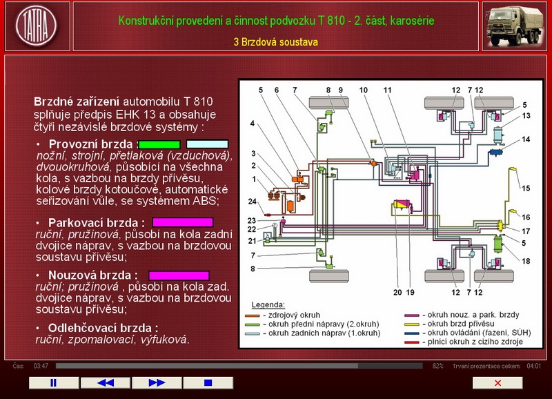Click the orange 'zdrojový okruh' legend line
This screenshot has height=399, width=552.
[252, 315]
